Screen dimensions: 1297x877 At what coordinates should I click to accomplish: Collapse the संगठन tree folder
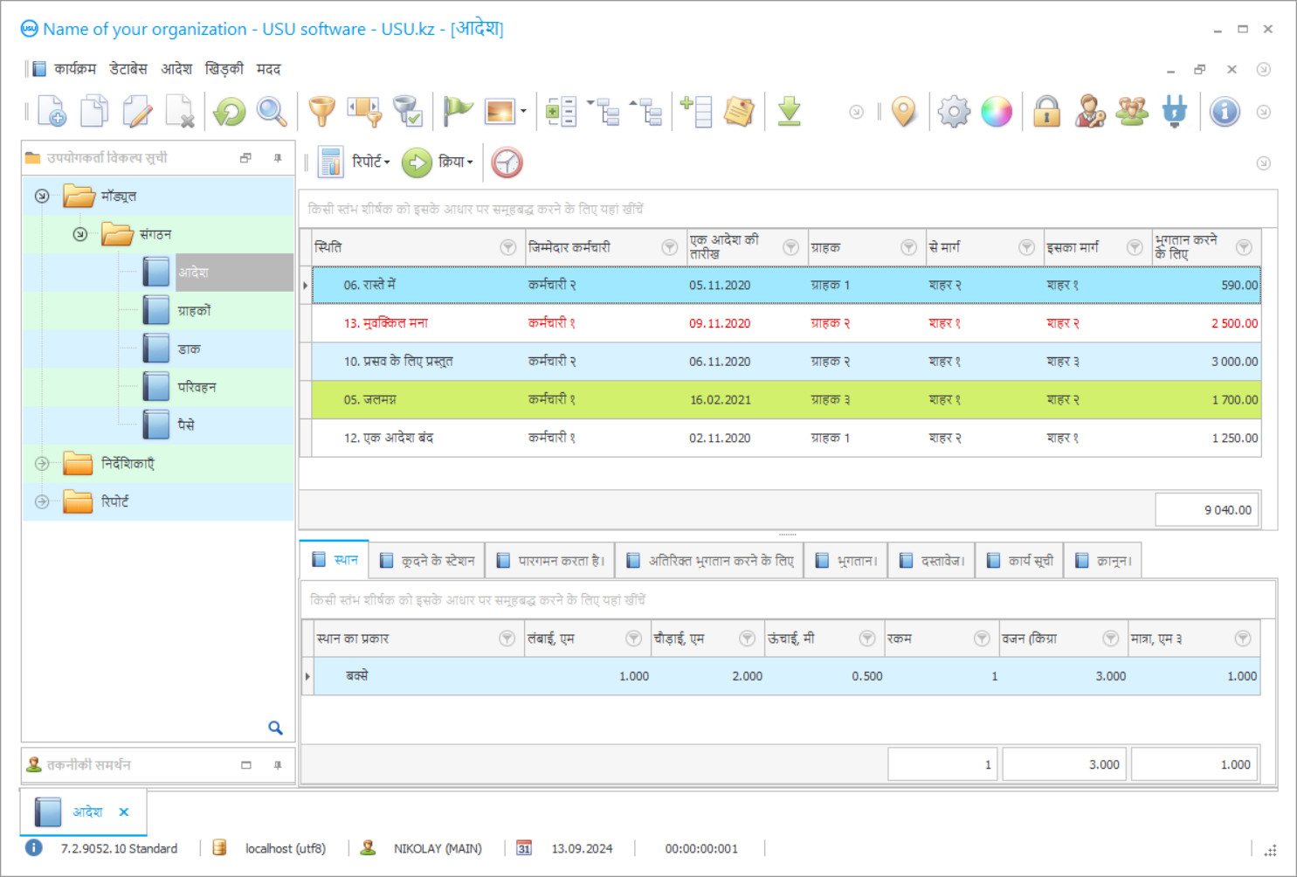pyautogui.click(x=80, y=234)
